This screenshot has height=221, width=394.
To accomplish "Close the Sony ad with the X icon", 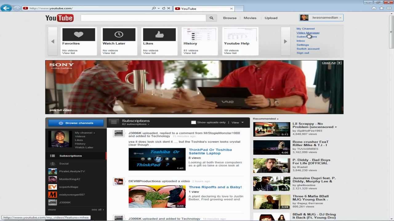I will (x=339, y=63).
